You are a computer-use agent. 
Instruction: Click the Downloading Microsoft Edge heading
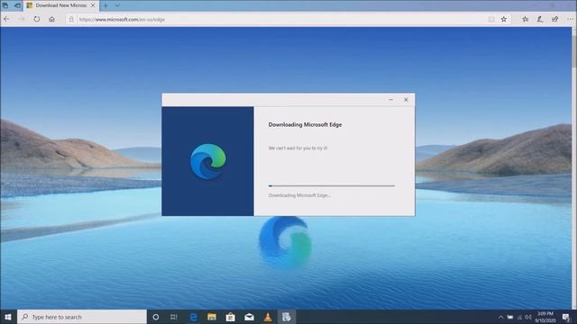pyautogui.click(x=305, y=125)
